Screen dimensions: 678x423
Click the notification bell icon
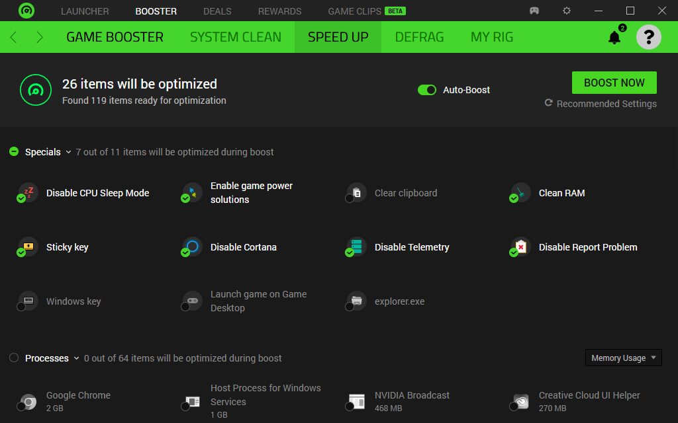point(614,38)
